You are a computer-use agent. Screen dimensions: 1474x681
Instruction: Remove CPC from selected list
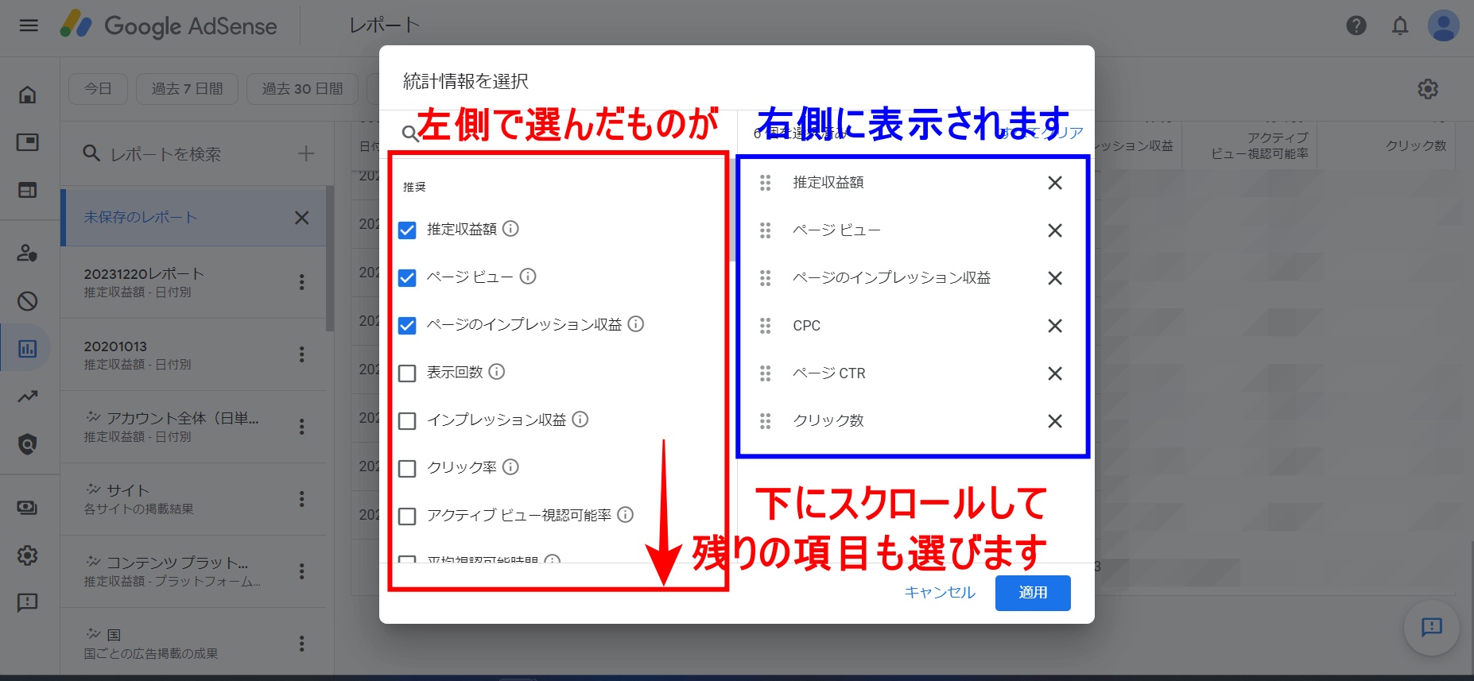(1055, 326)
